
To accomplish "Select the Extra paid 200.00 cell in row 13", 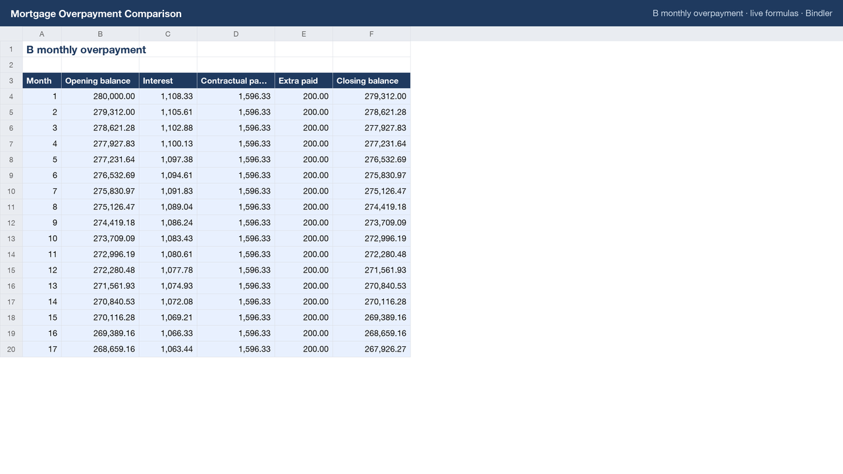I will (304, 239).
